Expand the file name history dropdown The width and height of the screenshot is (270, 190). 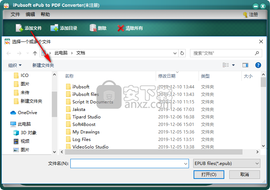tap(185, 164)
